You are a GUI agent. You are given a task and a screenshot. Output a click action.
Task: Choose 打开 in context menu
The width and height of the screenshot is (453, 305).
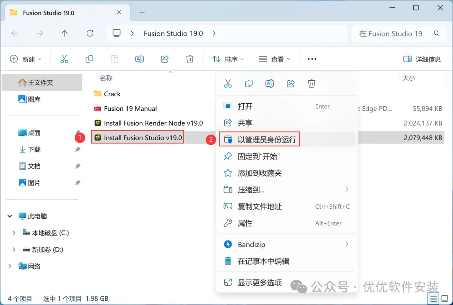click(x=286, y=106)
